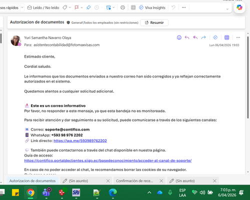Open the tag/categorize icon in toolbar
Image resolution: width=250 pixels, height=200 pixels.
point(65,7)
